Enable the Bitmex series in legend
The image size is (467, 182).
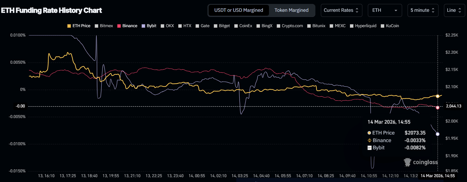point(104,26)
